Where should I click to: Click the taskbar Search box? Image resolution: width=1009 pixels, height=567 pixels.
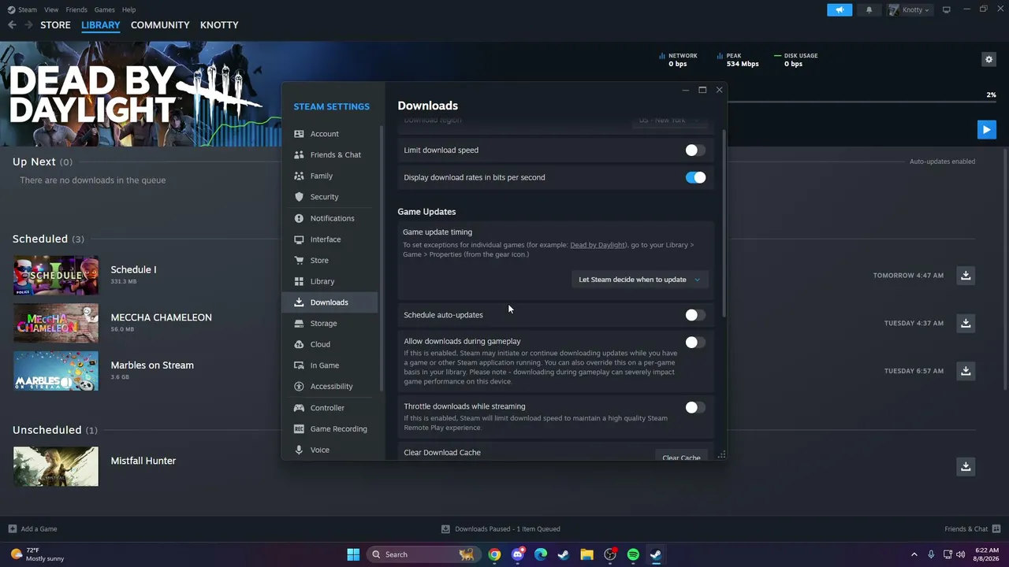coord(423,554)
